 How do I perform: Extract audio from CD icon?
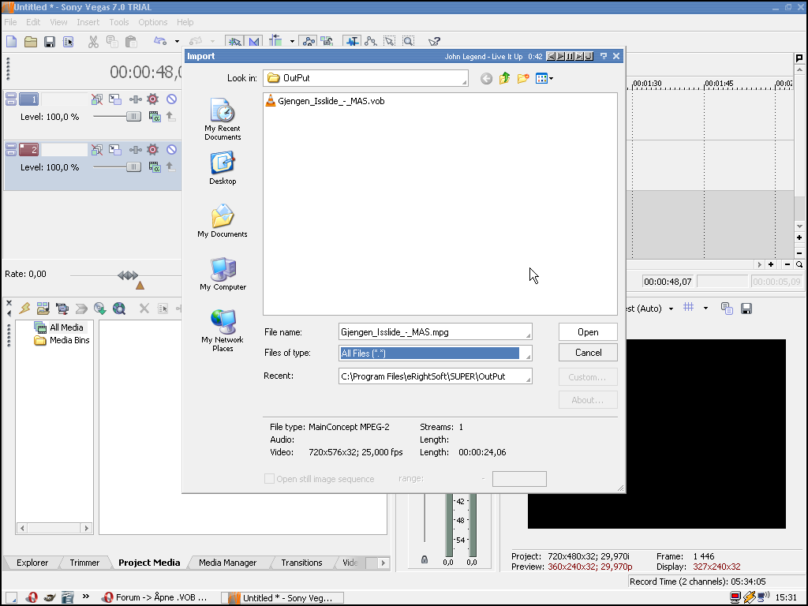(x=100, y=309)
